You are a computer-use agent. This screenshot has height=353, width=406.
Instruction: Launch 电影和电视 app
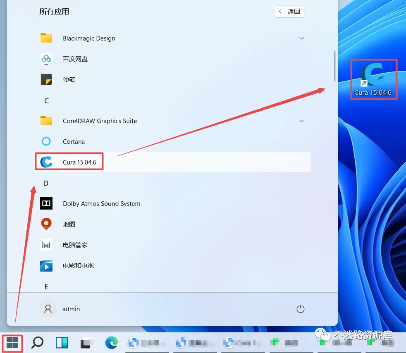(x=172, y=265)
